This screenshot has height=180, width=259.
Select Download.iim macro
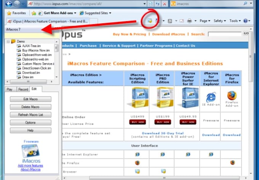pyautogui.click(x=28, y=73)
